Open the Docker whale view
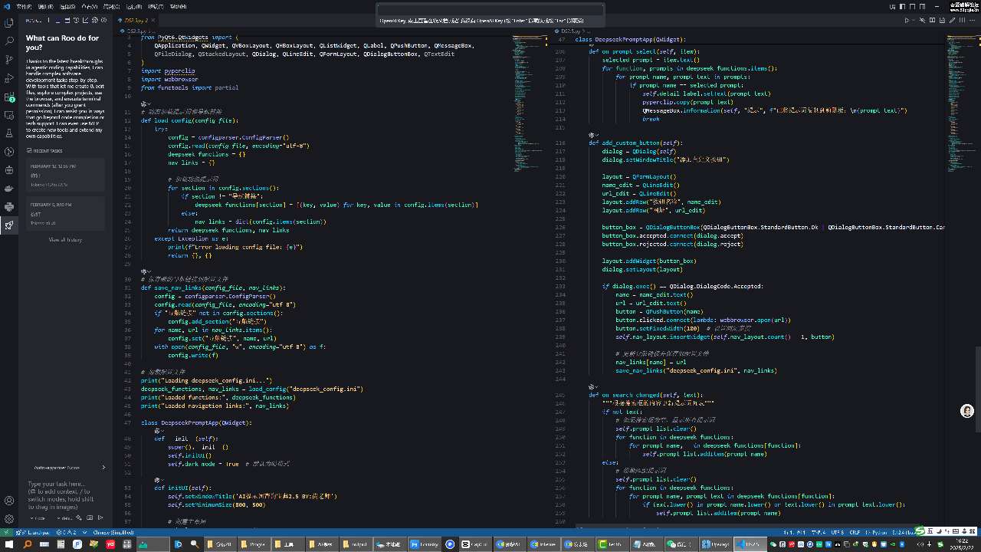 [x=9, y=189]
